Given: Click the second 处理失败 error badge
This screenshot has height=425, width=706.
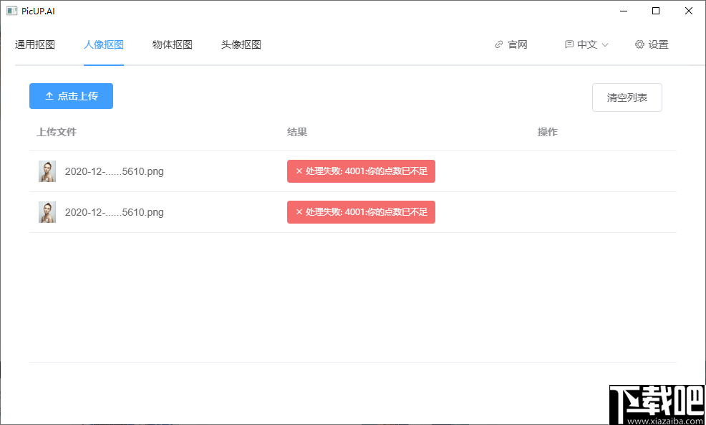Looking at the screenshot, I should click(361, 212).
